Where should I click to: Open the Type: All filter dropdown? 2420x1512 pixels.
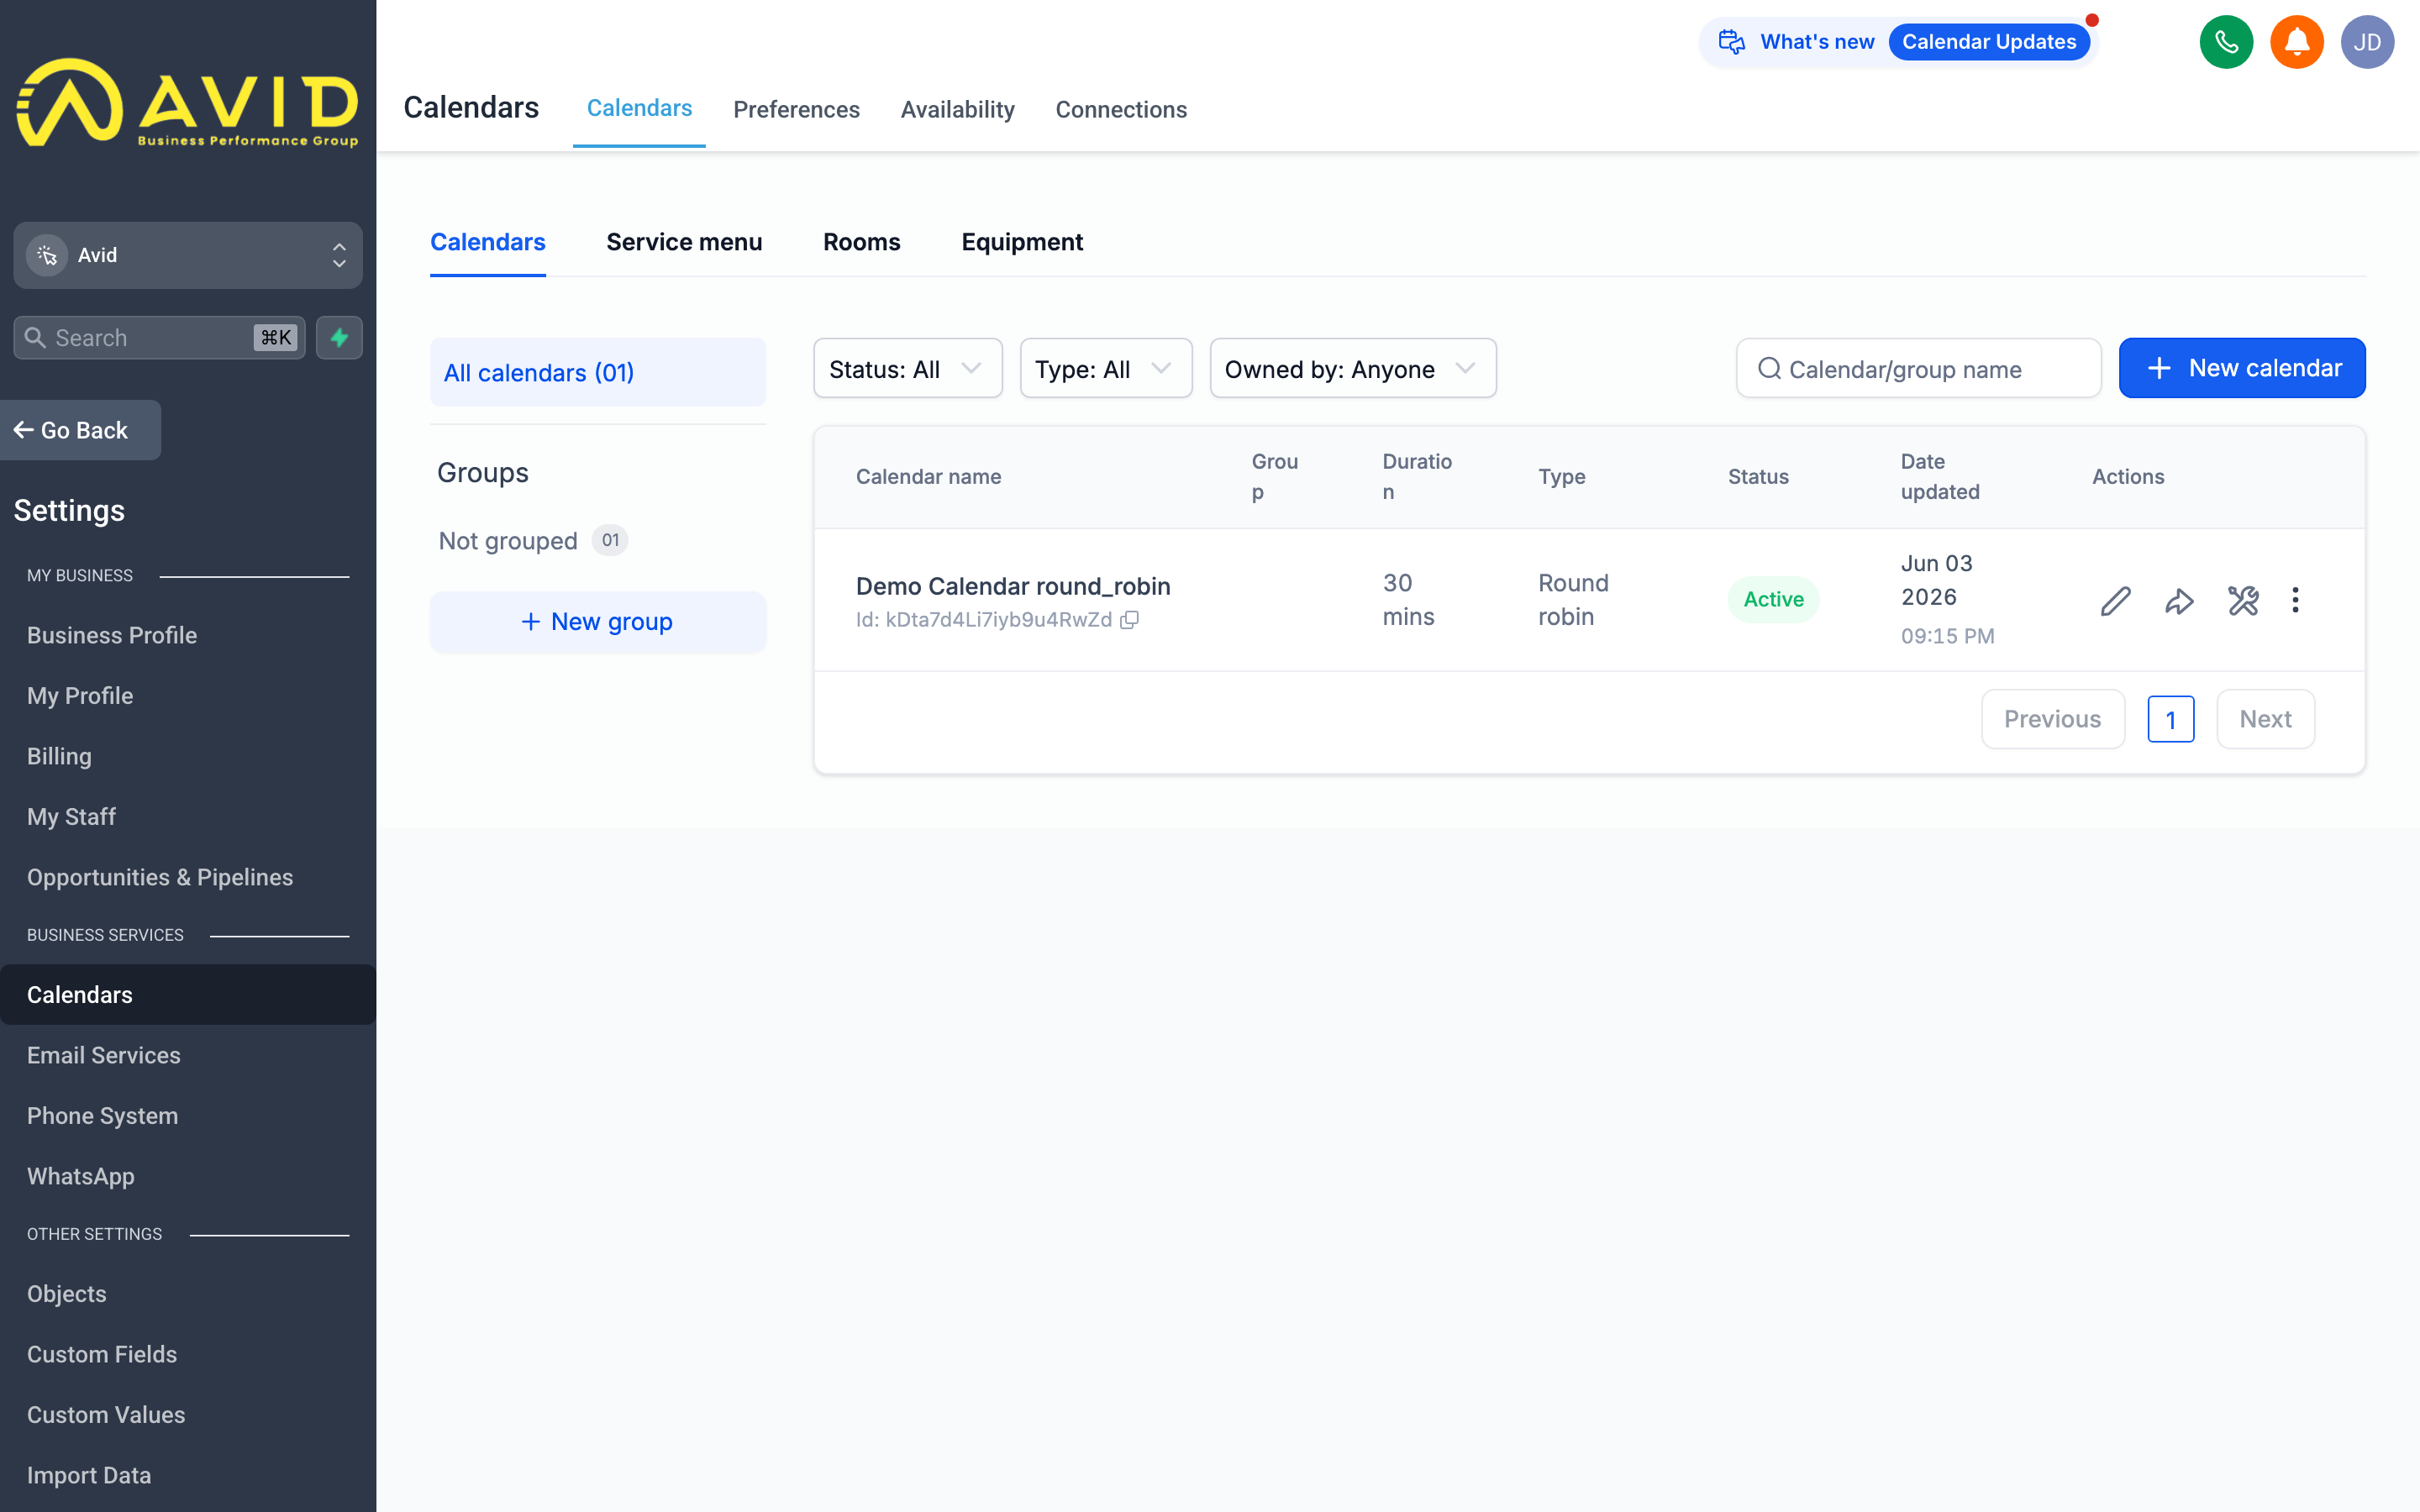pyautogui.click(x=1106, y=369)
